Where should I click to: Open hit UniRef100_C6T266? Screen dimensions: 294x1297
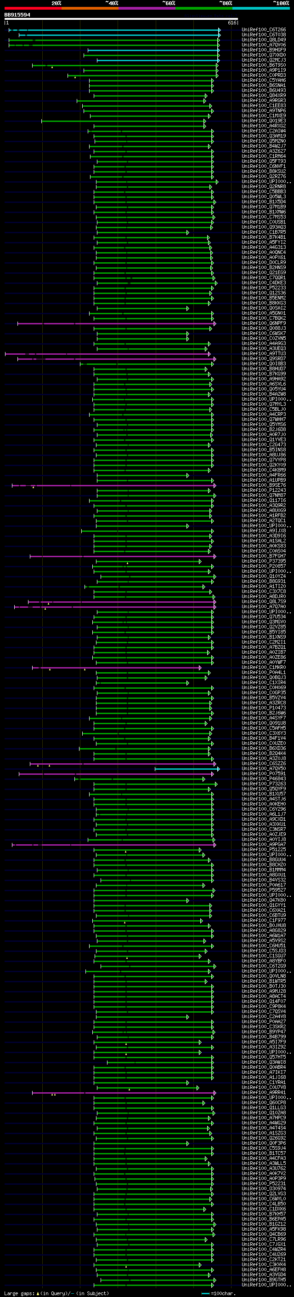click(x=264, y=30)
